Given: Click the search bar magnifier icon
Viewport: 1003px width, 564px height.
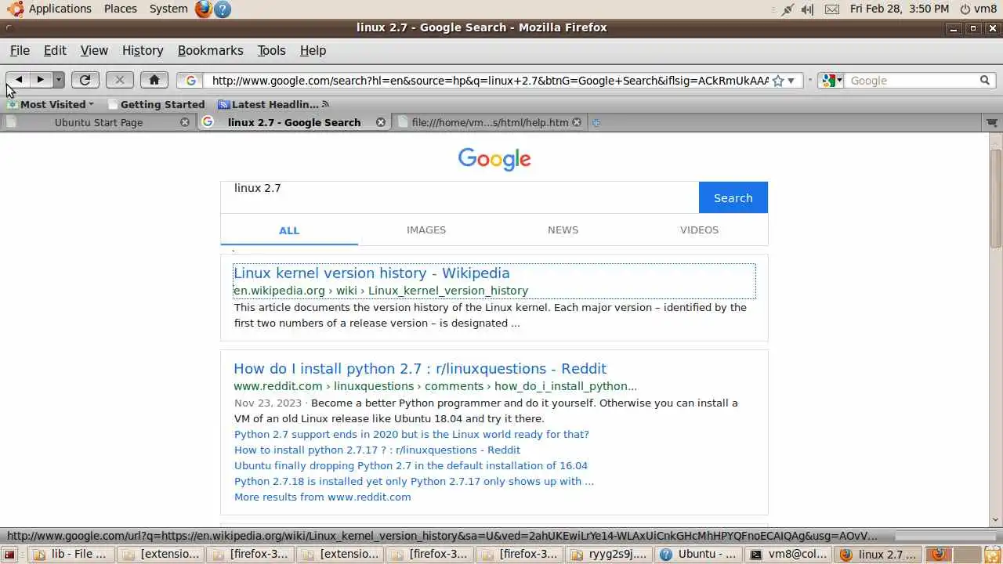Looking at the screenshot, I should [985, 81].
